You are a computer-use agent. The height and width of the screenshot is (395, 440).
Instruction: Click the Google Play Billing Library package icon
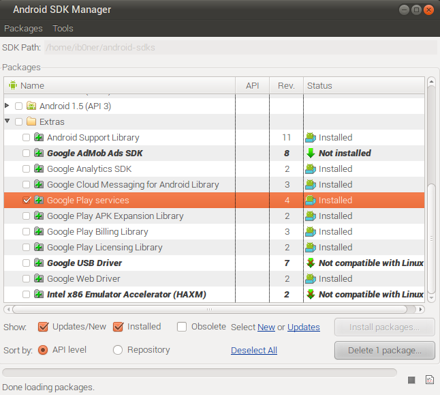coord(39,231)
